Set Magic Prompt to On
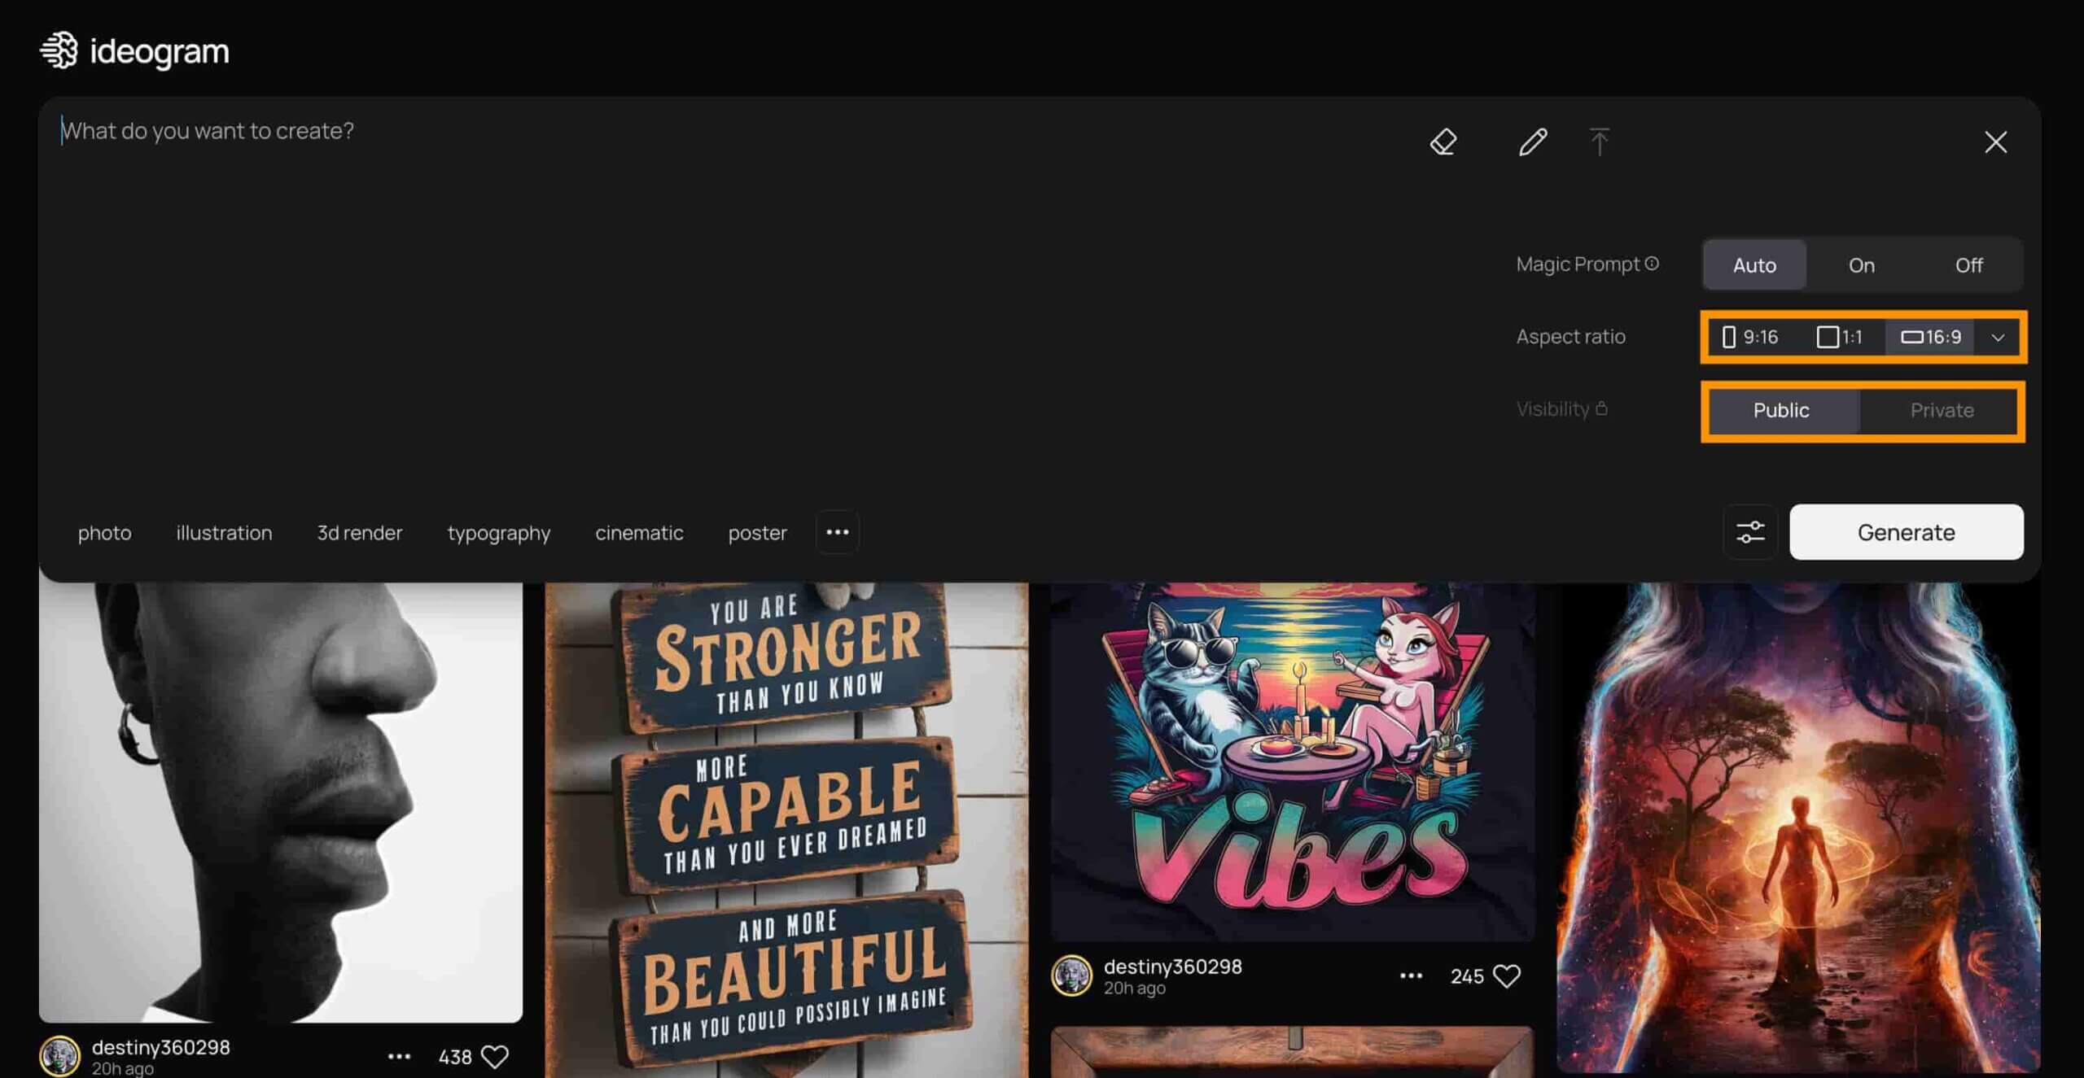The width and height of the screenshot is (2084, 1078). point(1861,265)
